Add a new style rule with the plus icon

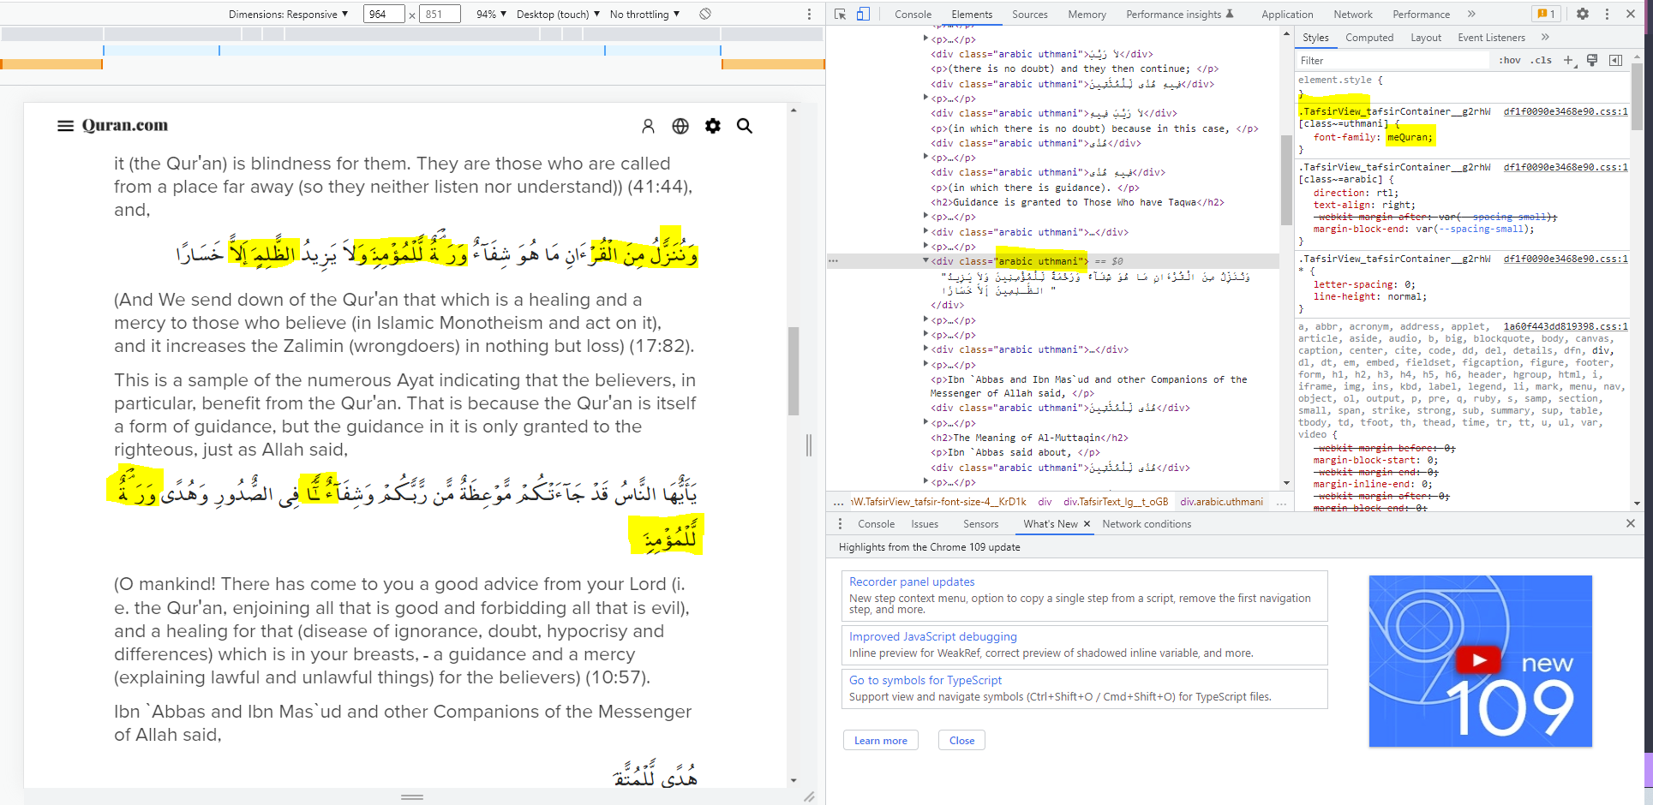click(x=1568, y=60)
